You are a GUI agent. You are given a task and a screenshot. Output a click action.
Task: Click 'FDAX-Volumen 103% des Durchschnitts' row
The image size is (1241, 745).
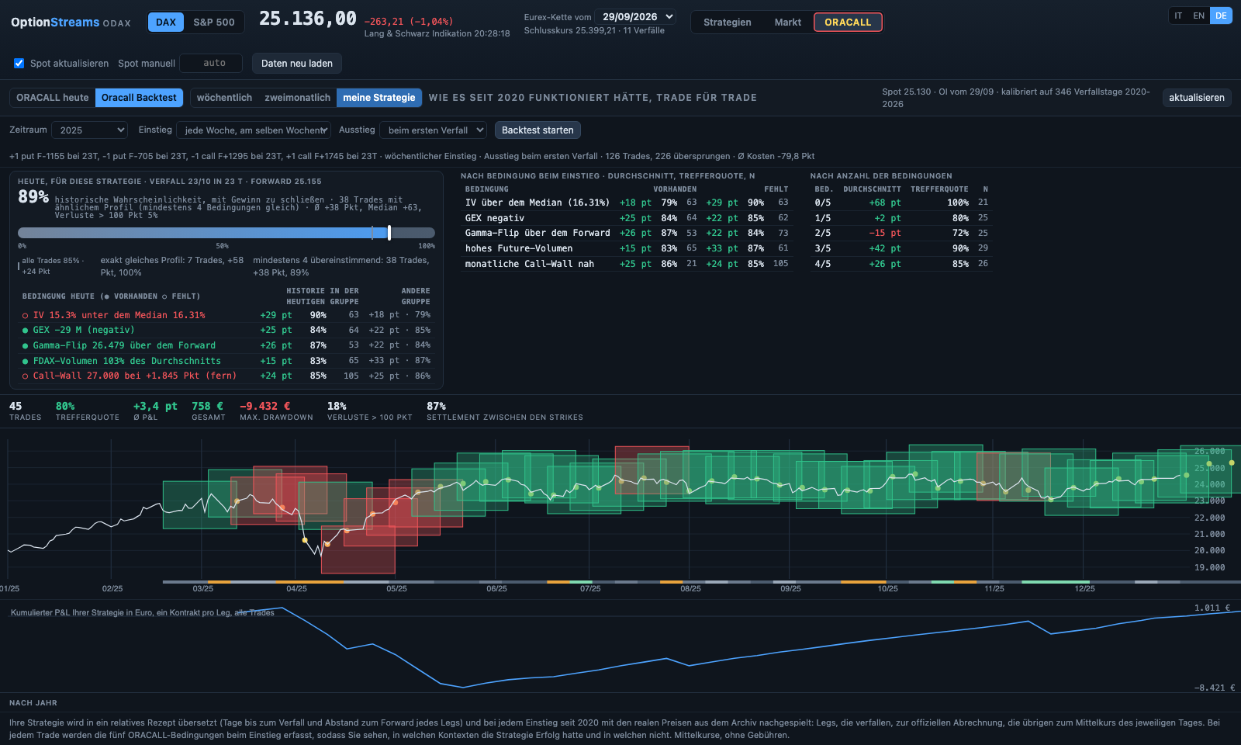click(x=226, y=361)
